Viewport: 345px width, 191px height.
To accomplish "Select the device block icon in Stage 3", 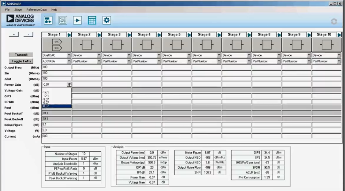I will coord(117,45).
